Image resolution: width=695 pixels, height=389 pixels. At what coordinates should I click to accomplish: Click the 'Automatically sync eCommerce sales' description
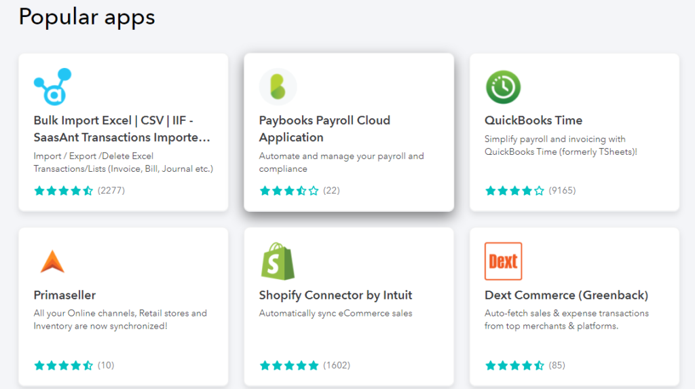[x=335, y=314]
